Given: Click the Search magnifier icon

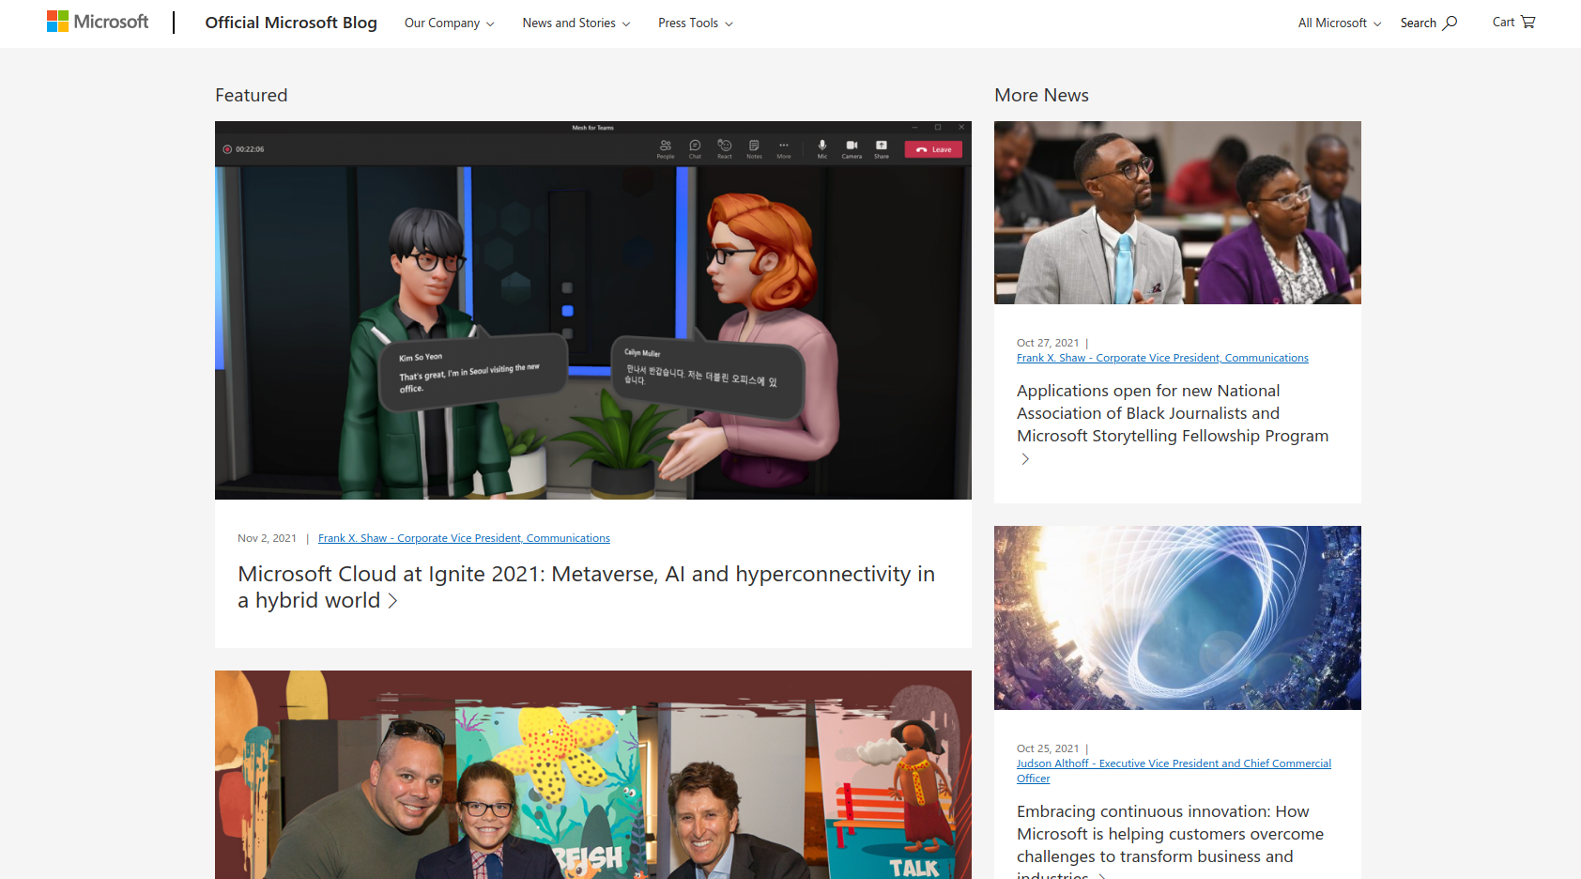Looking at the screenshot, I should click(x=1451, y=23).
